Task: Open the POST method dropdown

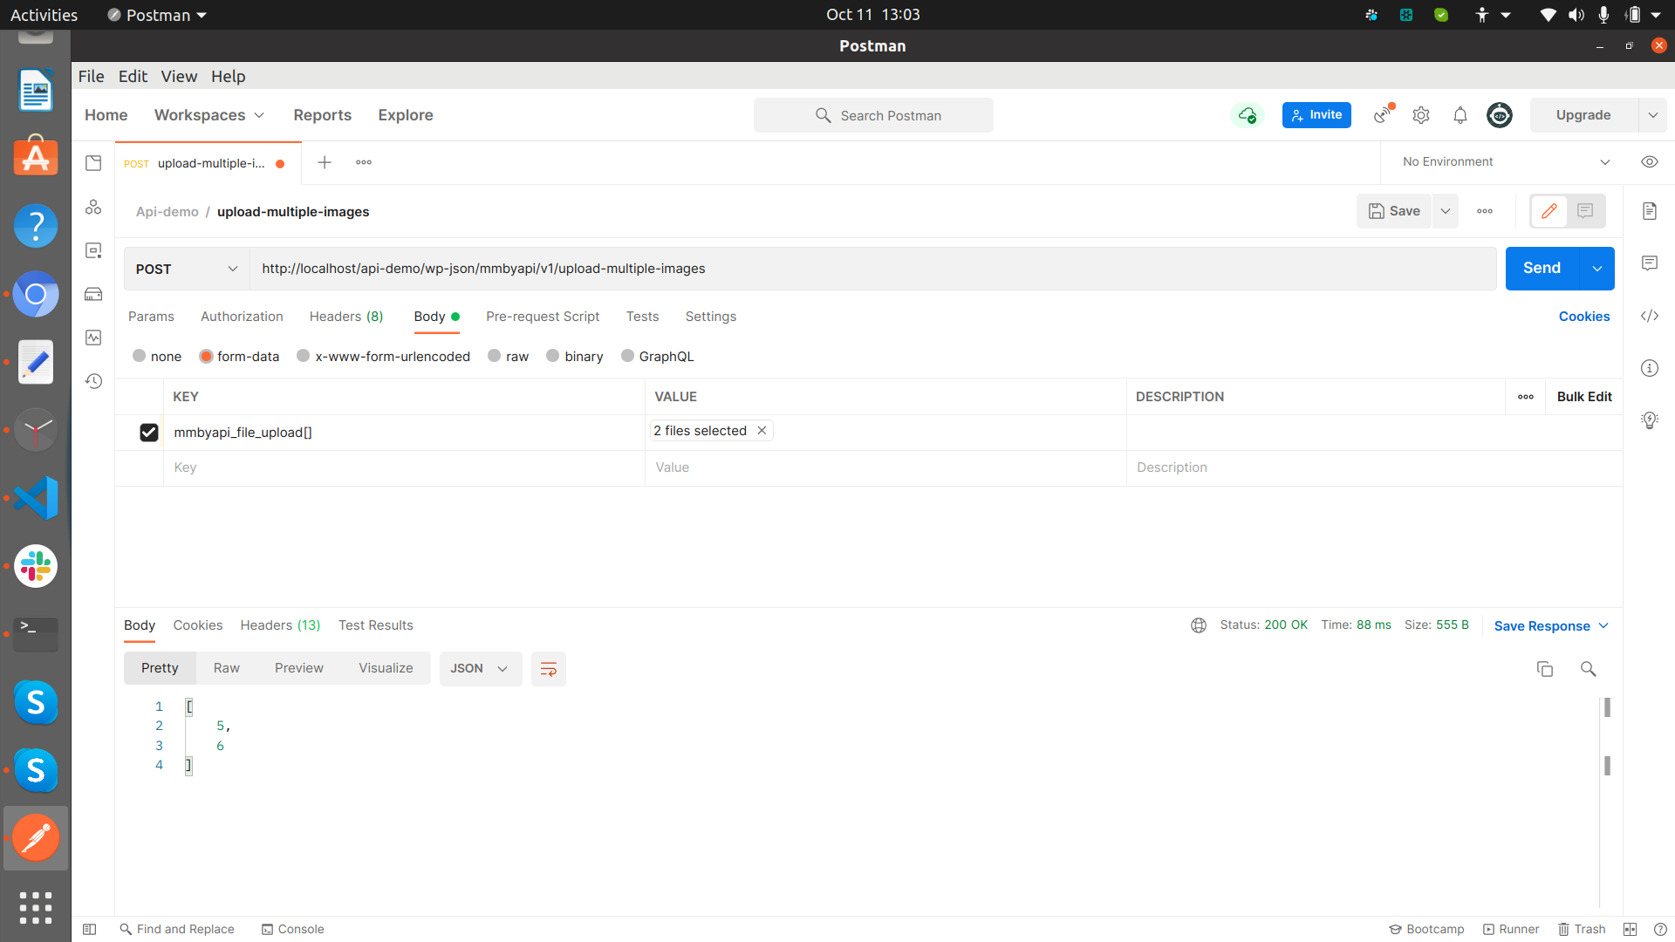Action: pyautogui.click(x=187, y=269)
